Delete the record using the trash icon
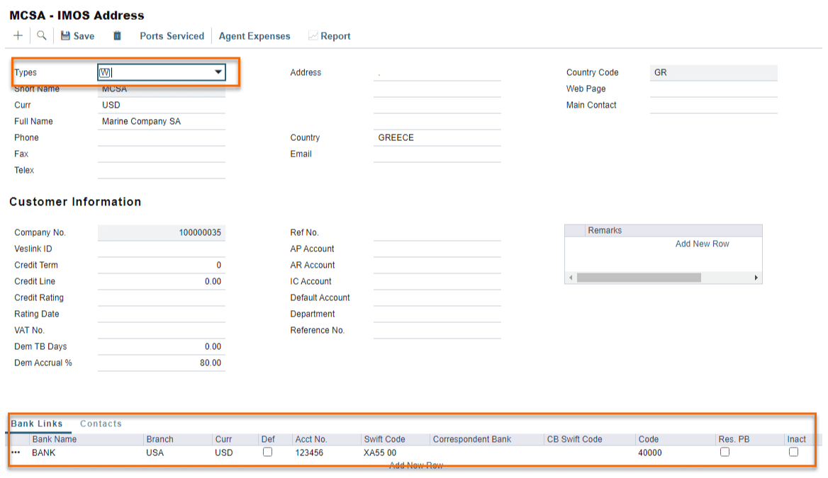The width and height of the screenshot is (828, 478). coord(118,36)
